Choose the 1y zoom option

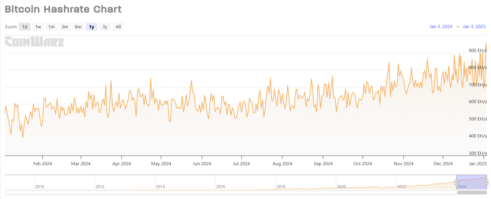(91, 27)
